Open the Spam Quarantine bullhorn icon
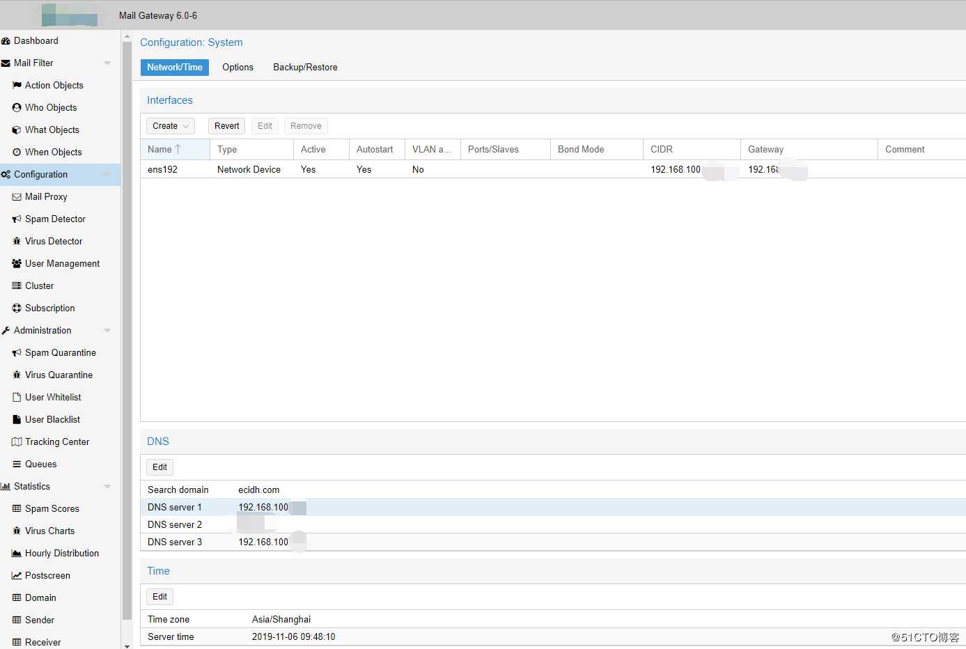The height and width of the screenshot is (649, 966). point(17,353)
